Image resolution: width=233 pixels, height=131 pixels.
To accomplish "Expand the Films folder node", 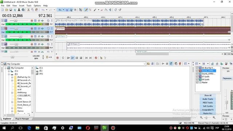I will pyautogui.click(x=12, y=108).
